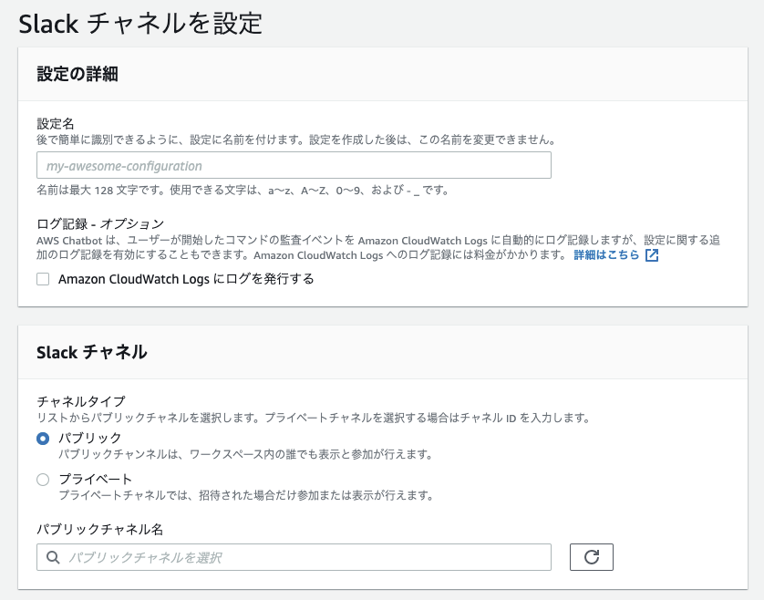The image size is (764, 600).
Task: Open the 詳細はこちら link
Action: [x=606, y=255]
